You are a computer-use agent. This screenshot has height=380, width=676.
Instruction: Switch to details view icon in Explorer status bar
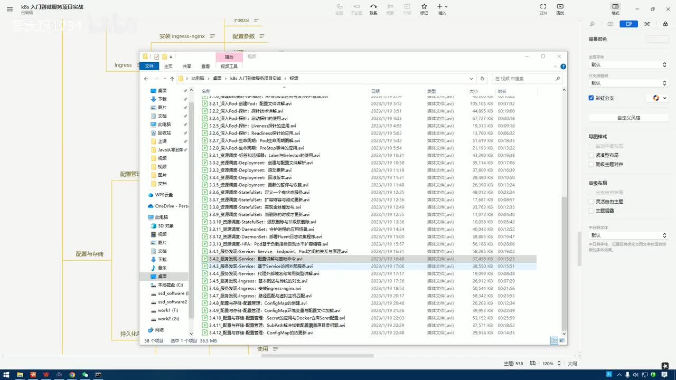554,341
